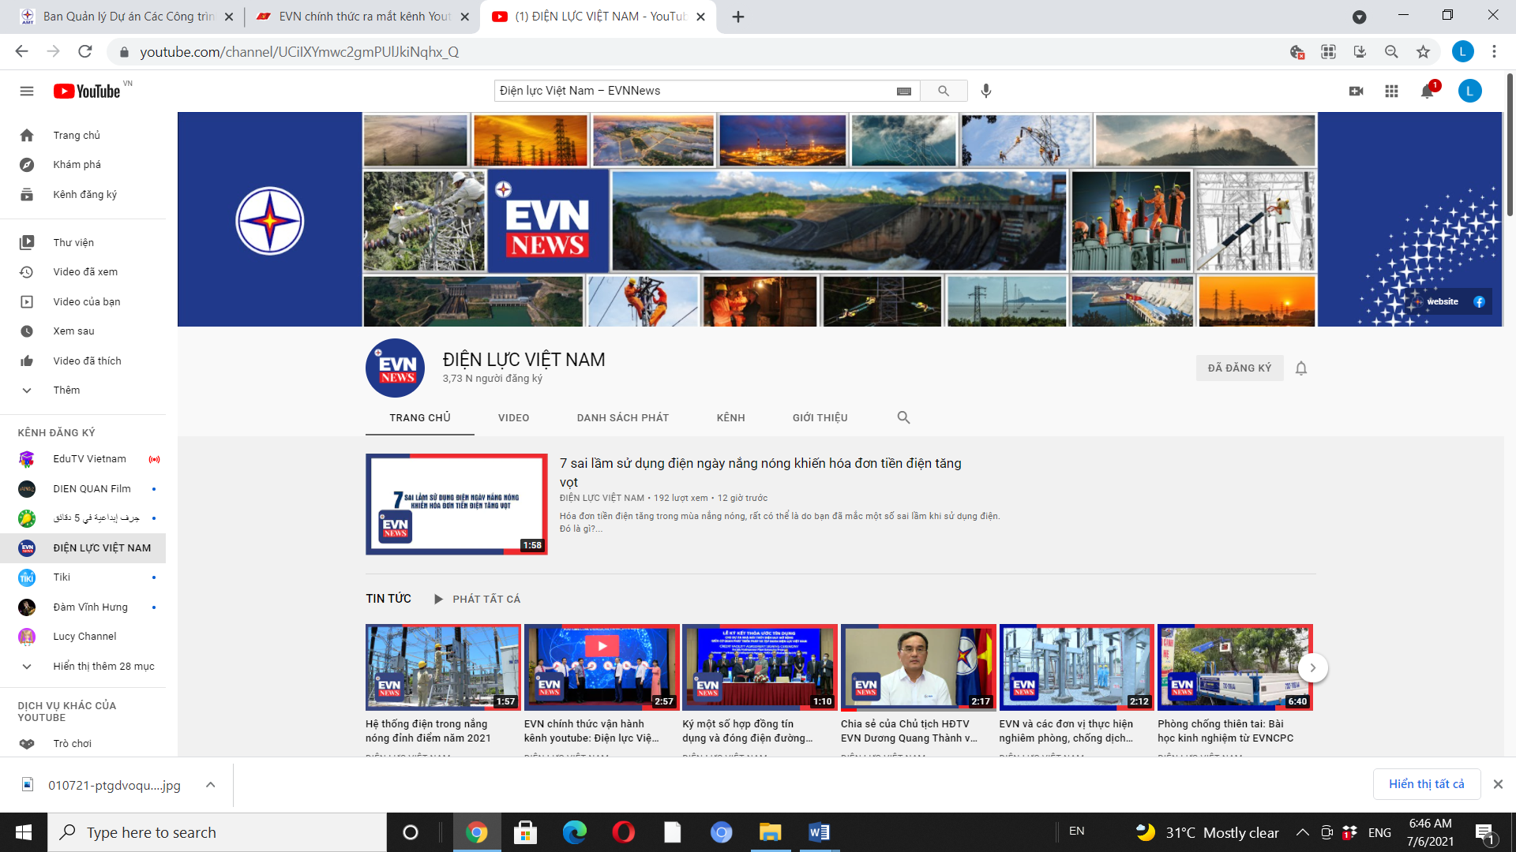Expand Hiển thị thêm 28 mục
Viewport: 1516px width, 852px height.
tap(83, 667)
